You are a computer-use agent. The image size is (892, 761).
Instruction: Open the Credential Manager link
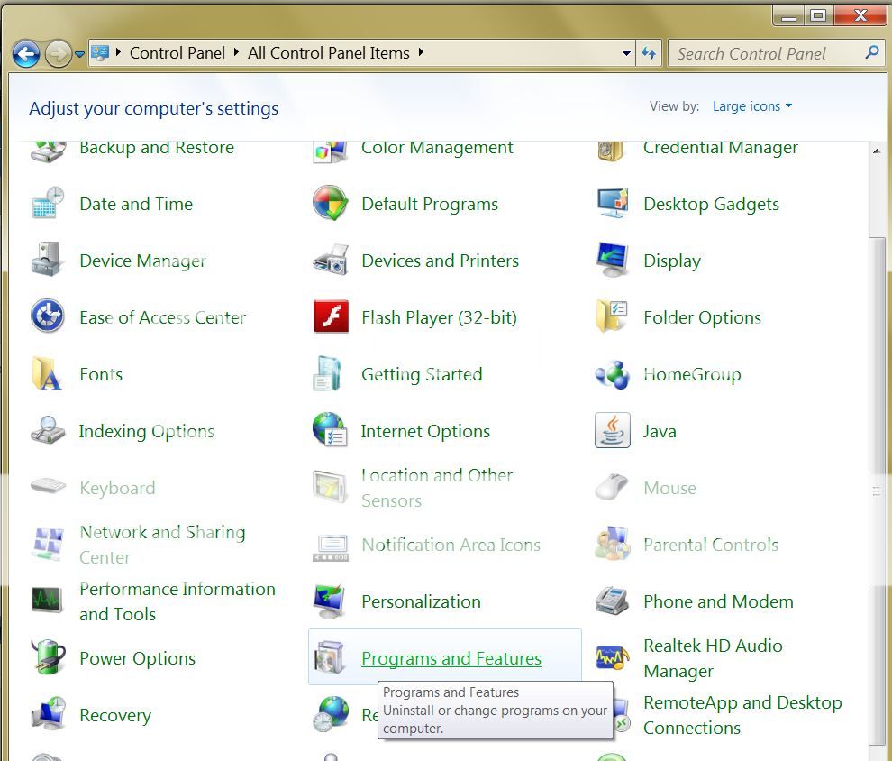720,147
